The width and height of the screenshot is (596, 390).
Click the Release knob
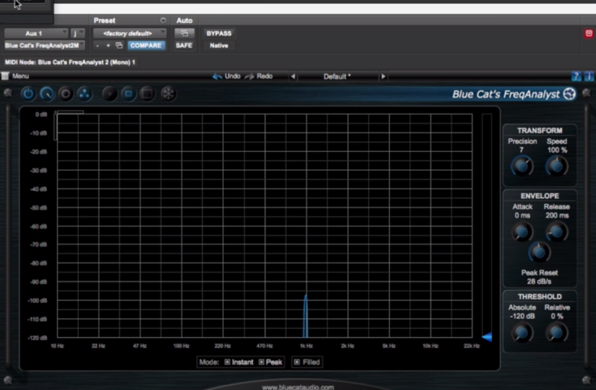[x=557, y=232]
